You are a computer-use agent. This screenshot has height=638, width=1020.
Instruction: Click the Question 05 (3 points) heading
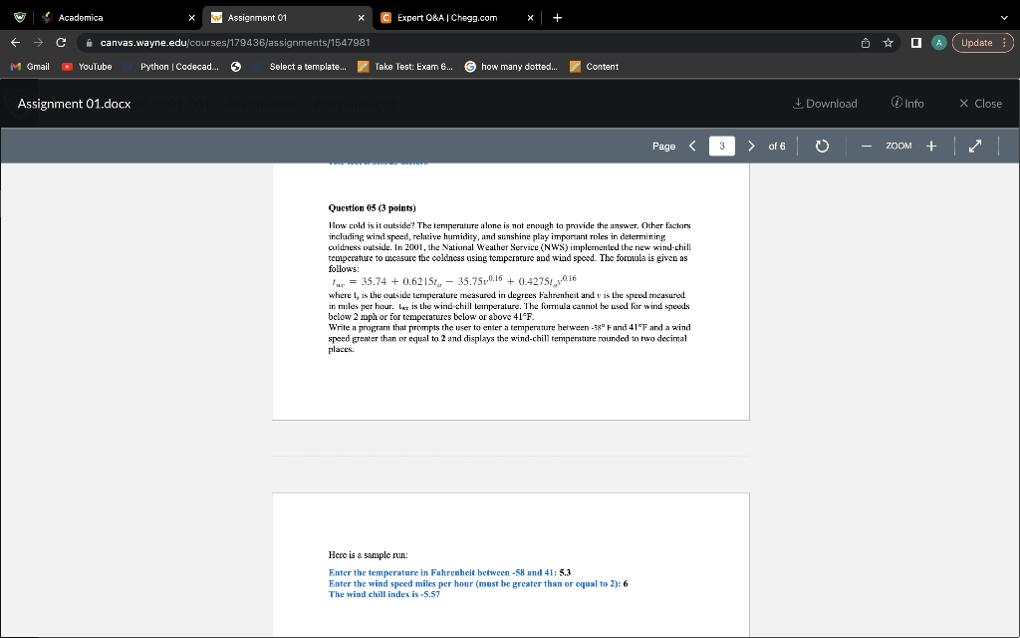pos(373,208)
